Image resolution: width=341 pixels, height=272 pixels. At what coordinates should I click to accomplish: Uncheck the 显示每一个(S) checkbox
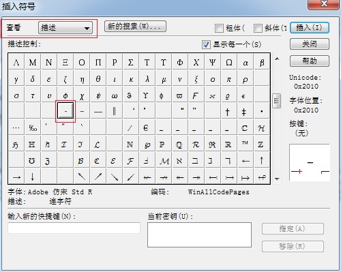(206, 44)
